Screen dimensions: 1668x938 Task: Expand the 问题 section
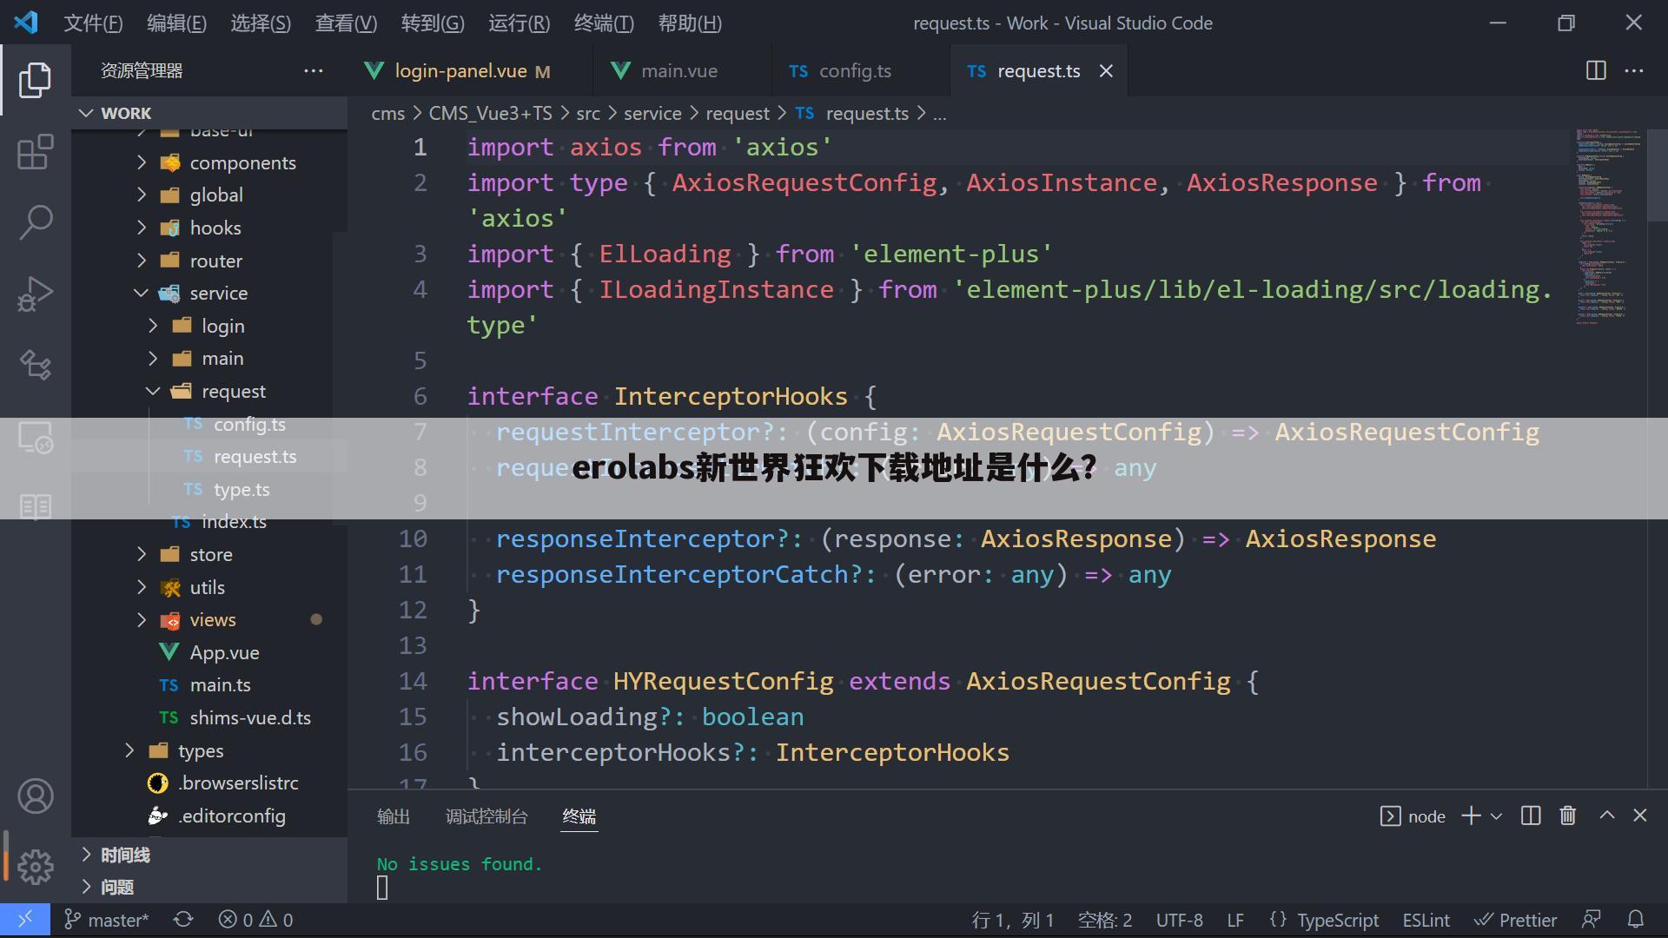208,887
